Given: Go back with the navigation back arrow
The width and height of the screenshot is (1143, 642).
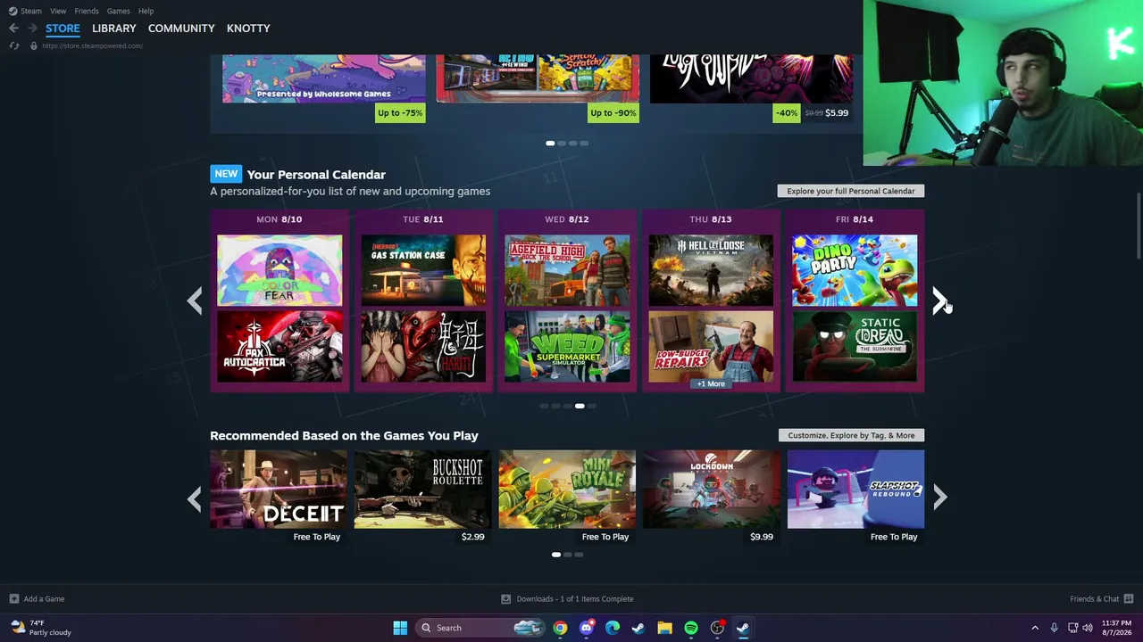Looking at the screenshot, I should point(13,29).
